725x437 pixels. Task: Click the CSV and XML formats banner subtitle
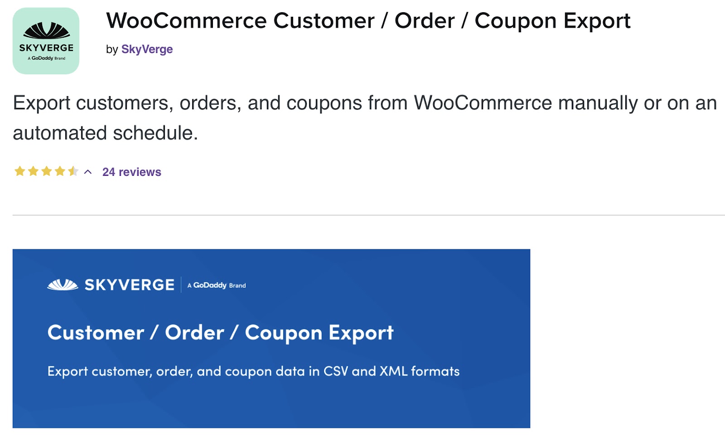[254, 371]
